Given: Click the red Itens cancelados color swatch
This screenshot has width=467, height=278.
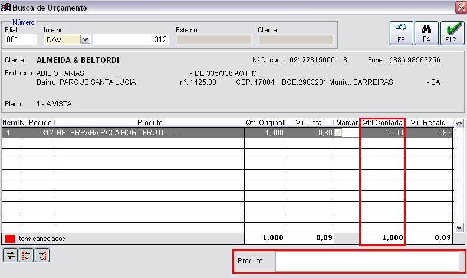Looking at the screenshot, I should (x=10, y=239).
